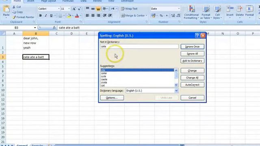
Task: Open Format as Table gallery
Action: 206,12
